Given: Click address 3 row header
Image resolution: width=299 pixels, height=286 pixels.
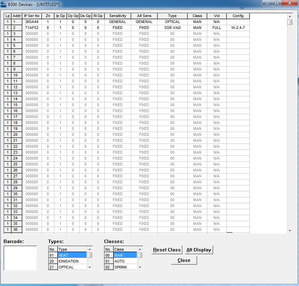Looking at the screenshot, I should point(17,34).
